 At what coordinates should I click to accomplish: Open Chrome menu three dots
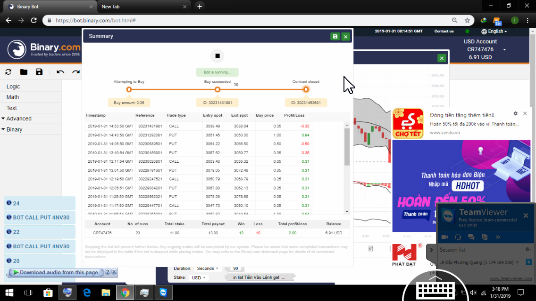point(528,20)
